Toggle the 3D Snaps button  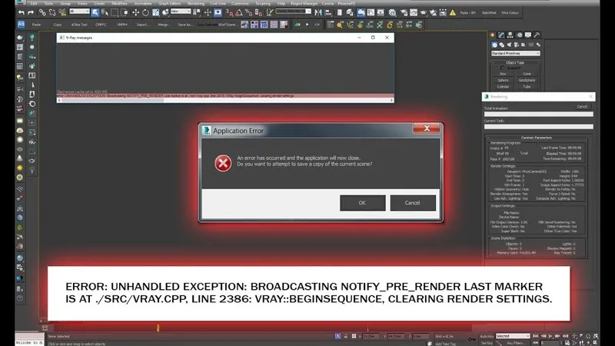(x=229, y=12)
